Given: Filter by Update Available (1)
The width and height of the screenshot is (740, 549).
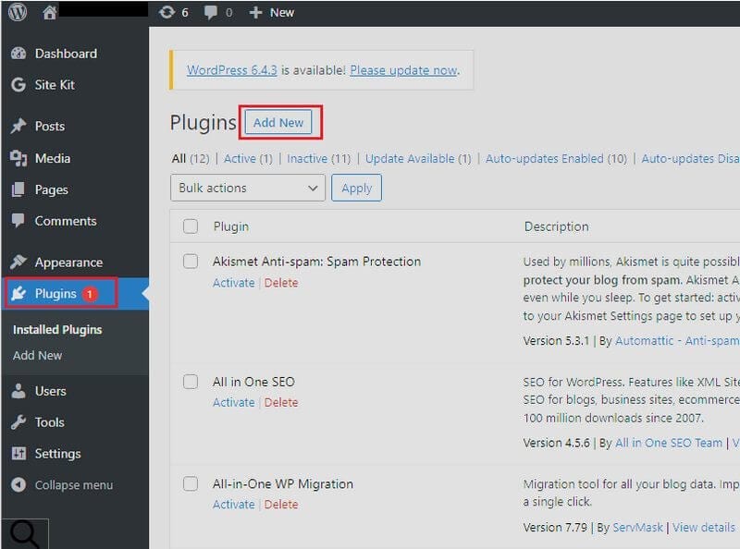Looking at the screenshot, I should (419, 158).
